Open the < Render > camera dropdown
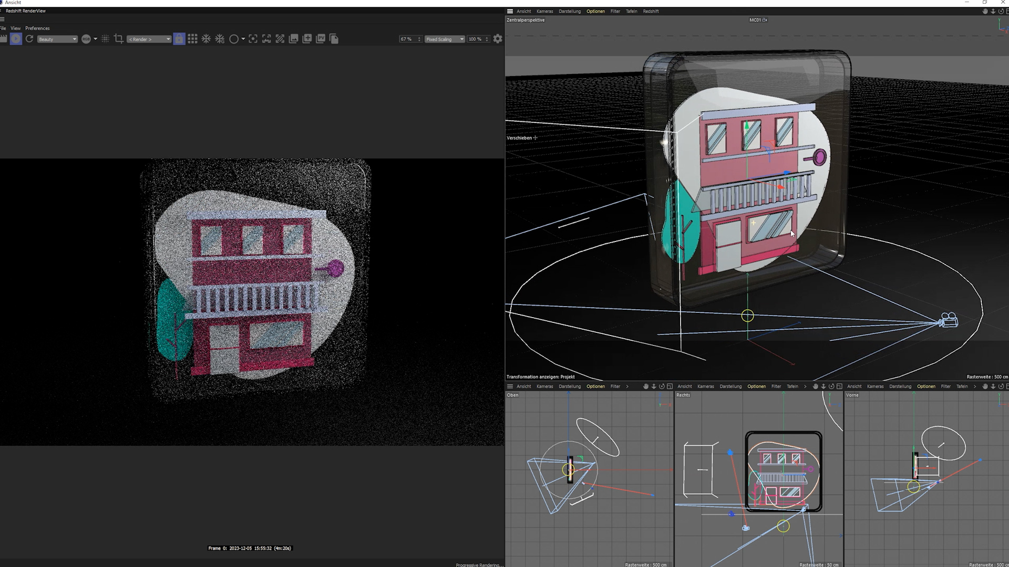Image resolution: width=1009 pixels, height=567 pixels. point(149,39)
